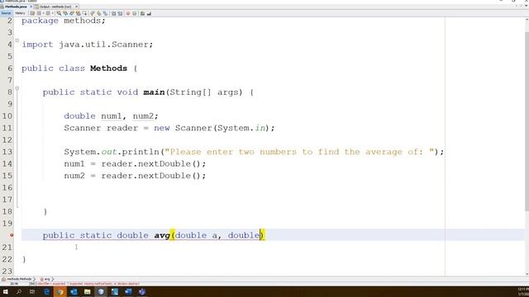
Task: Click the highlighted opening parenthesis after avg
Action: (173, 235)
